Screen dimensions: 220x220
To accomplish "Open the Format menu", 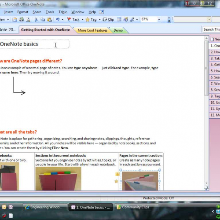I will (23, 12).
